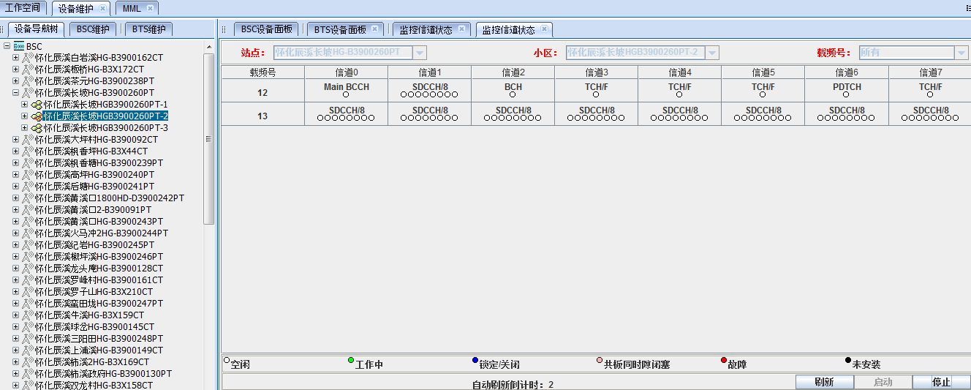Select tree item 怀化辰溪上浦溪HG-B3900149CT
This screenshot has height=390, width=971.
99,350
